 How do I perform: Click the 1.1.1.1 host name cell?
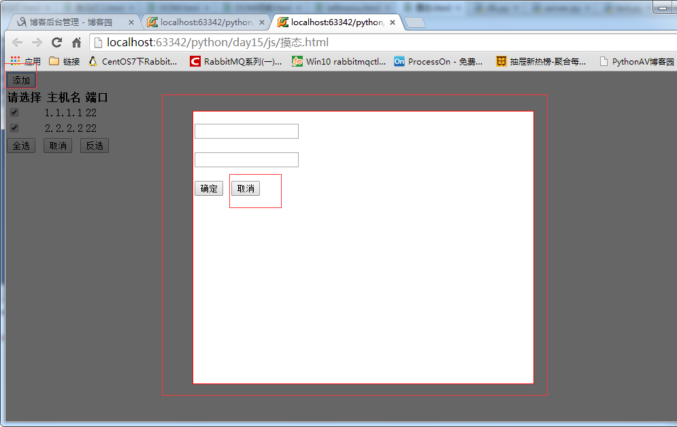click(63, 113)
